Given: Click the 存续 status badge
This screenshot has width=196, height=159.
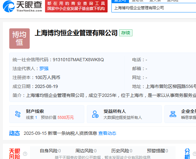Looking at the screenshot, I should pyautogui.click(x=126, y=33).
